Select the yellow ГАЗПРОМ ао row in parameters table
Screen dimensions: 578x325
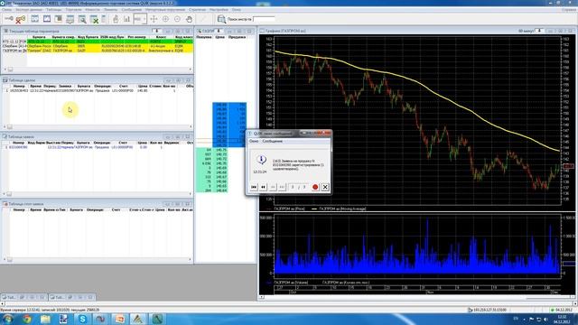pos(98,51)
